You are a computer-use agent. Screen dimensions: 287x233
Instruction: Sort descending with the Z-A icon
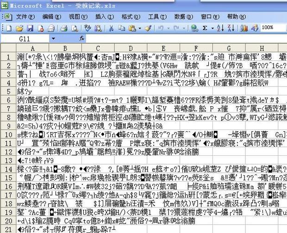231,28
